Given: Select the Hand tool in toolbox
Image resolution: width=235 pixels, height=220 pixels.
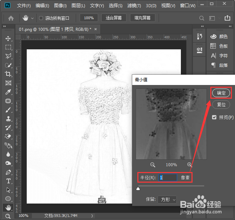Looking at the screenshot, I should tap(8, 208).
